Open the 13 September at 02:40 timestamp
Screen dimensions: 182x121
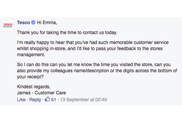tap(83, 100)
